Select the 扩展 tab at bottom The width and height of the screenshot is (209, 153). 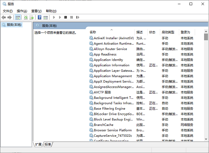coord(38,144)
